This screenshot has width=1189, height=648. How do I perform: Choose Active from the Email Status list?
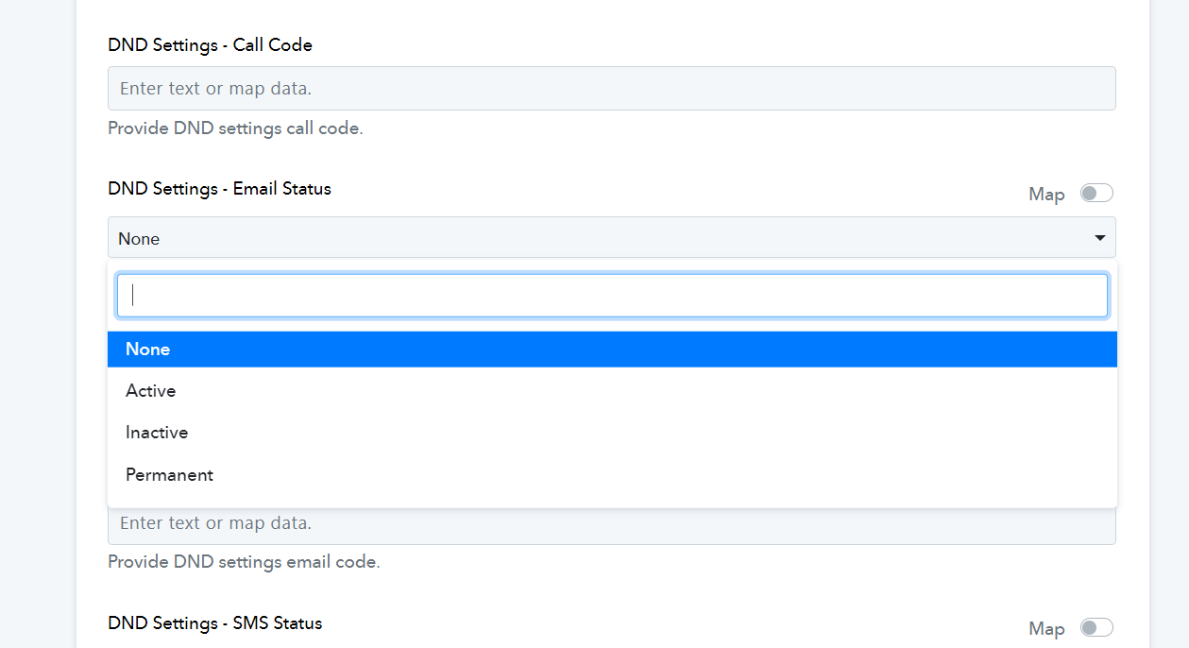(611, 391)
